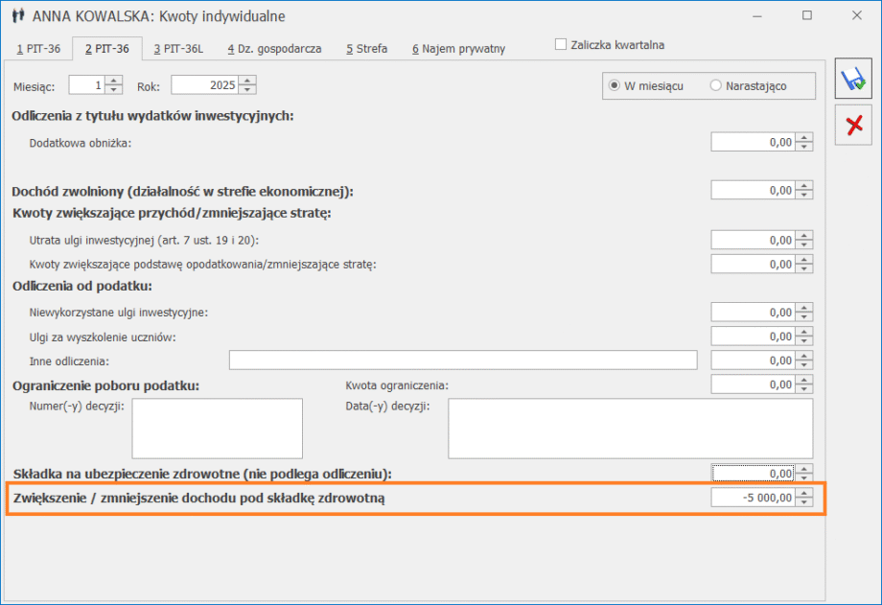Viewport: 882px width, 605px height.
Task: Click the -5 000,00 health contribution income field
Action: click(754, 498)
